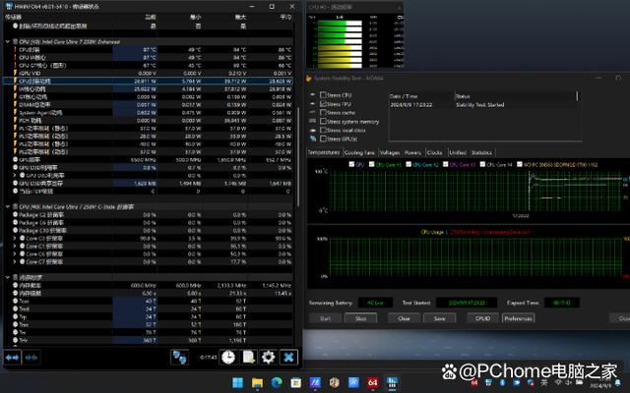Image resolution: width=630 pixels, height=393 pixels.
Task: Open Windows Start menu on taskbar
Action: click(238, 382)
